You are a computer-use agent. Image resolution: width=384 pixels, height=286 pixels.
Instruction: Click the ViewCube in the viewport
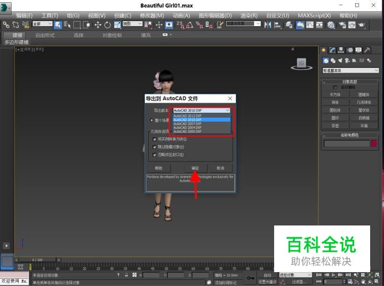point(301,64)
